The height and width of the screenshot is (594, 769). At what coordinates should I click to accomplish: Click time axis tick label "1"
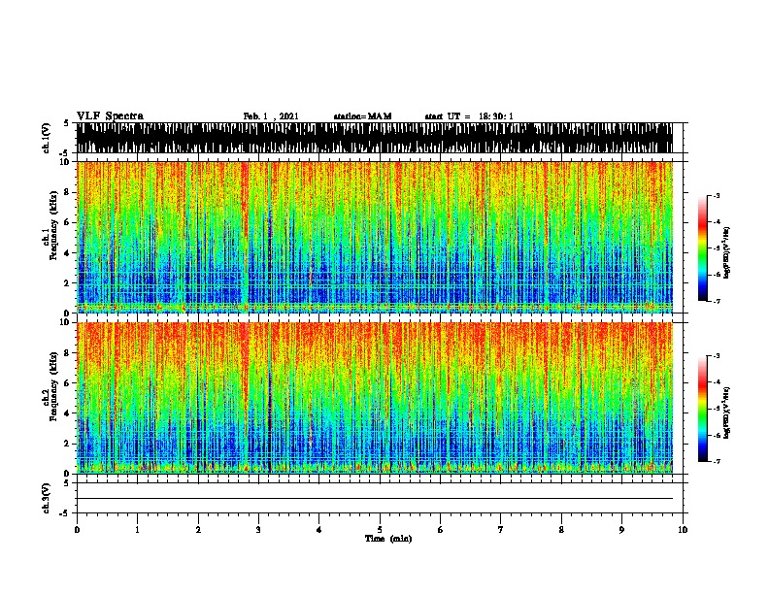click(x=137, y=530)
